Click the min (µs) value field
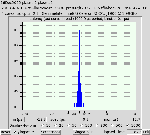This screenshot has height=135, width=150. pyautogui.click(x=36, y=119)
